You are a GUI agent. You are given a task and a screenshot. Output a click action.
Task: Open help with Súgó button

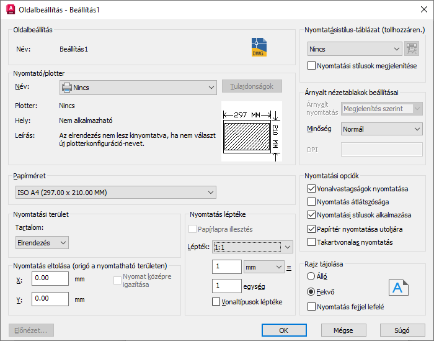click(x=402, y=330)
